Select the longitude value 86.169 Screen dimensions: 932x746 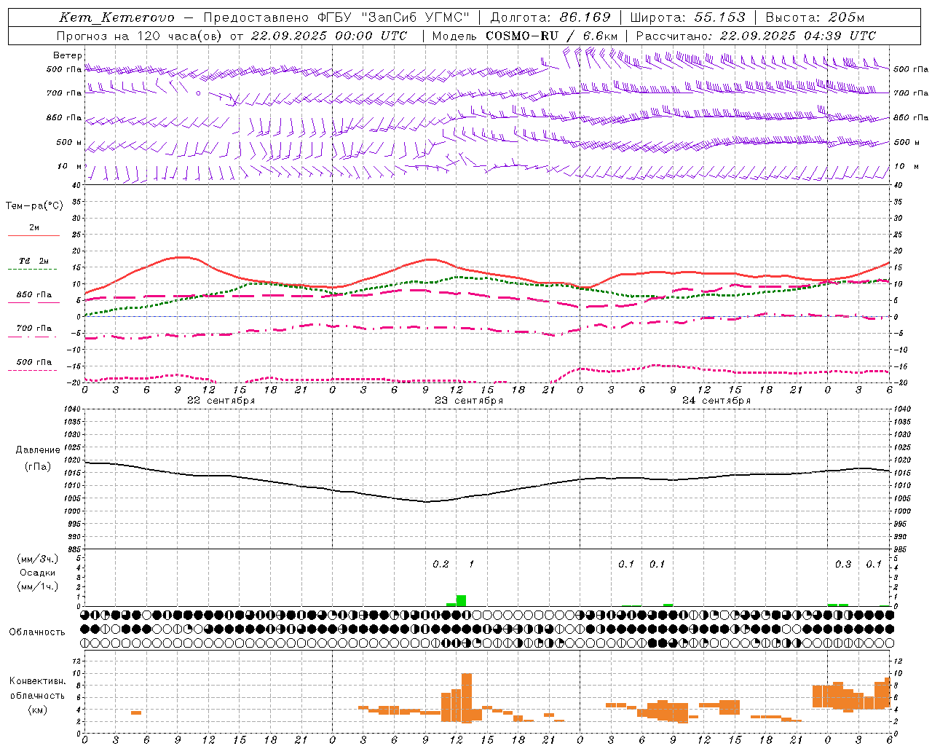pyautogui.click(x=585, y=17)
